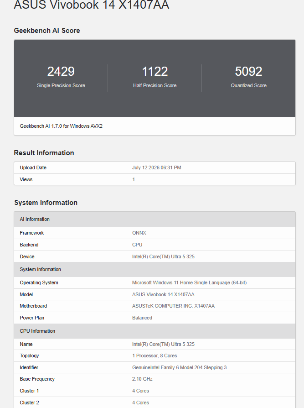Click the AI Information section header
This screenshot has width=304, height=408.
click(155, 219)
